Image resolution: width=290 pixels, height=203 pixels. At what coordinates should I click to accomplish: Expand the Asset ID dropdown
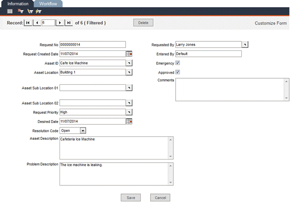pos(129,63)
